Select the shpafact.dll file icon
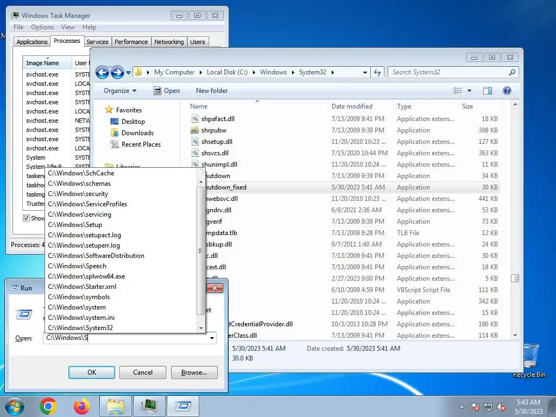This screenshot has width=556, height=417. pos(195,119)
